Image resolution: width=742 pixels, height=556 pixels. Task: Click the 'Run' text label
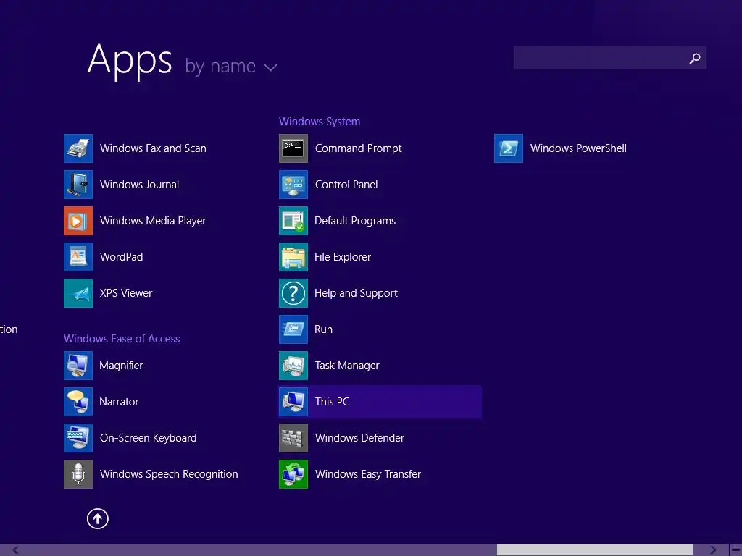pos(323,329)
